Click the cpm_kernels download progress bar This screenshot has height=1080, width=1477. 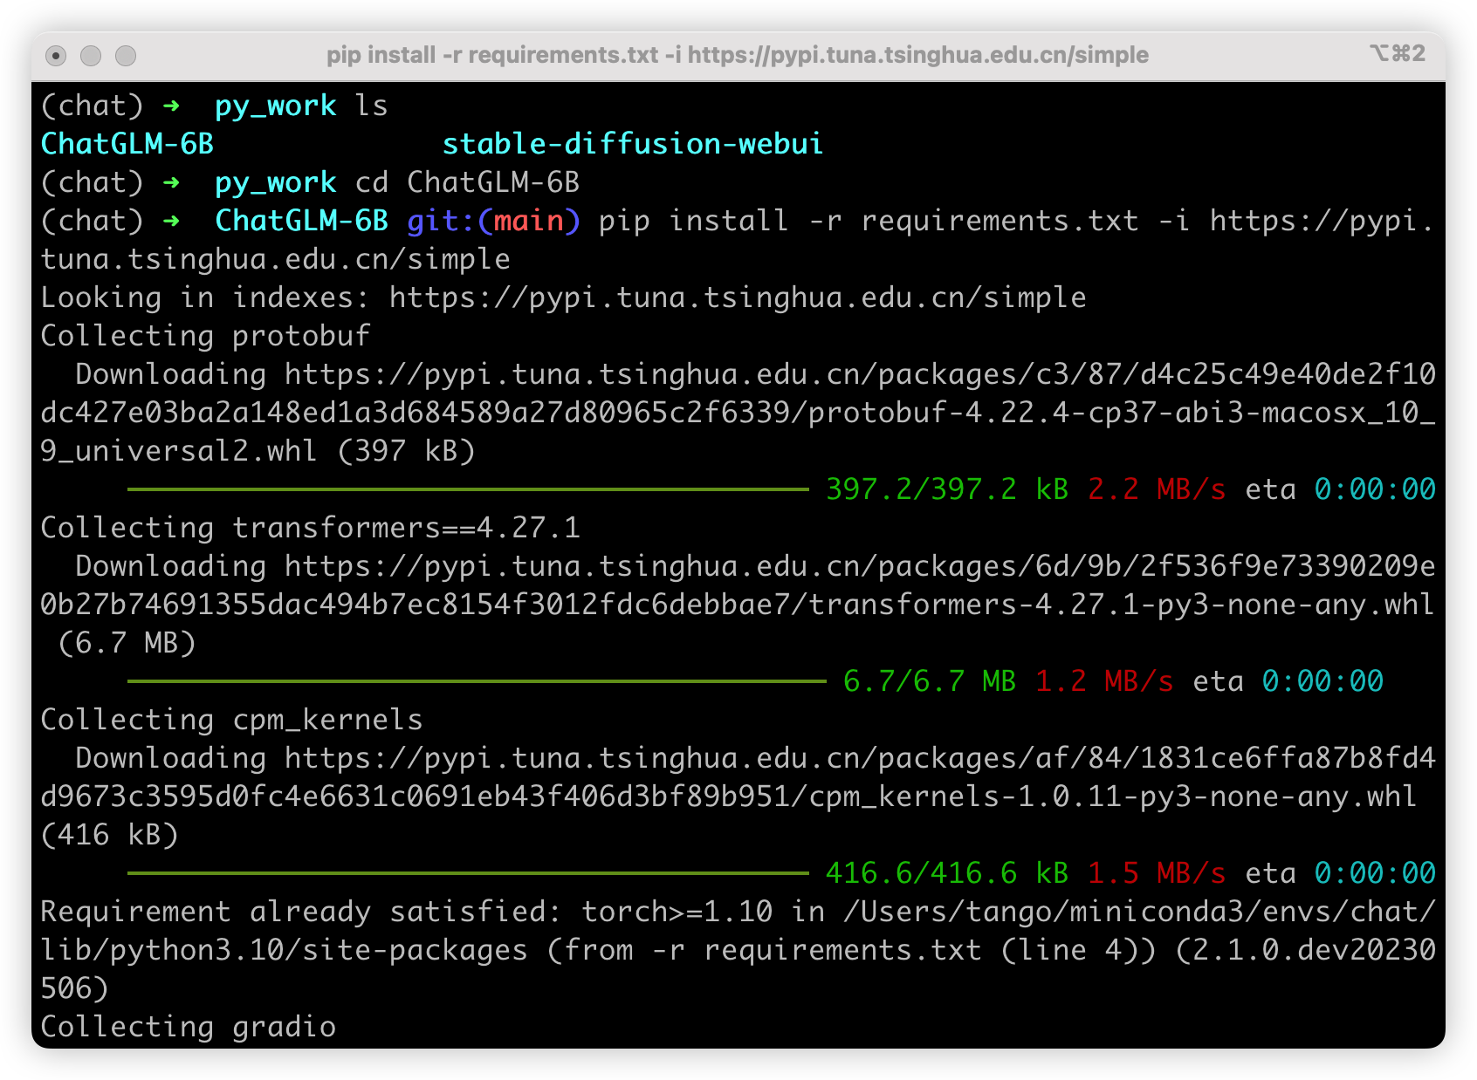468,873
